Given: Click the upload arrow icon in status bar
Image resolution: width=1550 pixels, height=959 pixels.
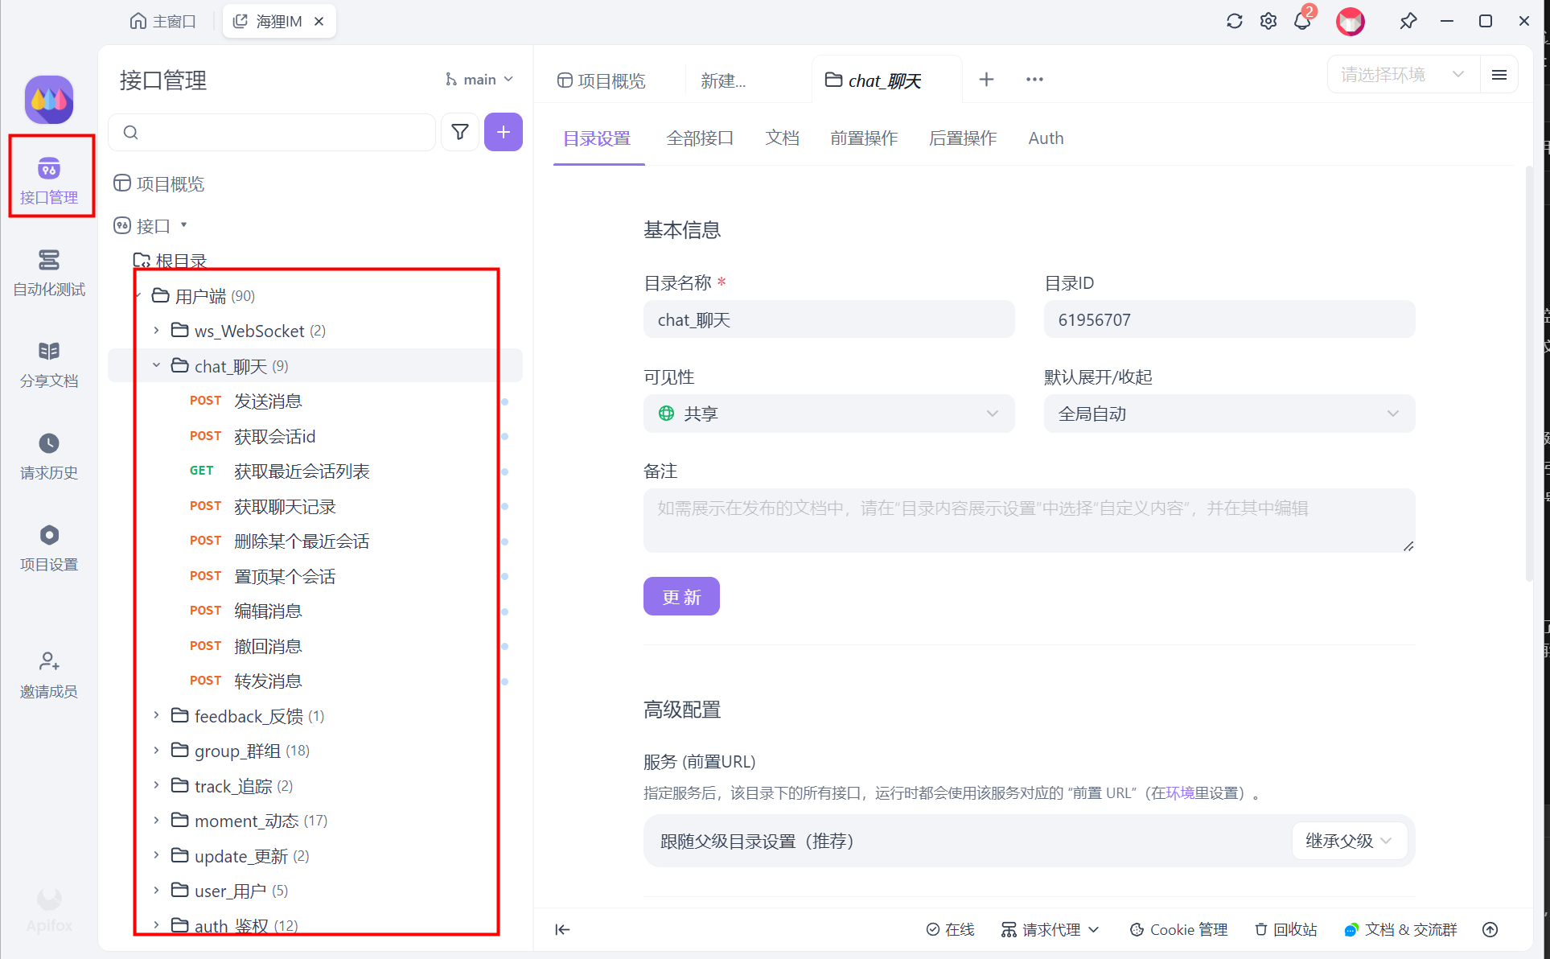Looking at the screenshot, I should coord(1490,930).
